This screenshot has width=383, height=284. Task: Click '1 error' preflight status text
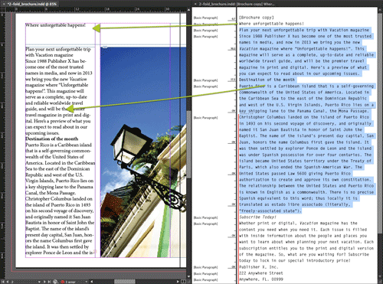point(70,282)
